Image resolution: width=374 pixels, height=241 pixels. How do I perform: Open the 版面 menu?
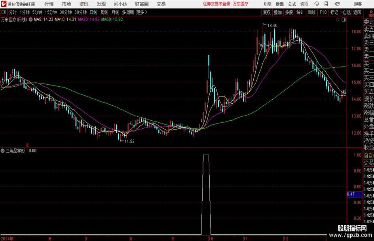coord(280,4)
